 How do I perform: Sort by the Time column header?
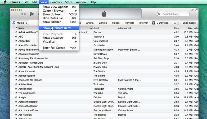coord(176,28)
